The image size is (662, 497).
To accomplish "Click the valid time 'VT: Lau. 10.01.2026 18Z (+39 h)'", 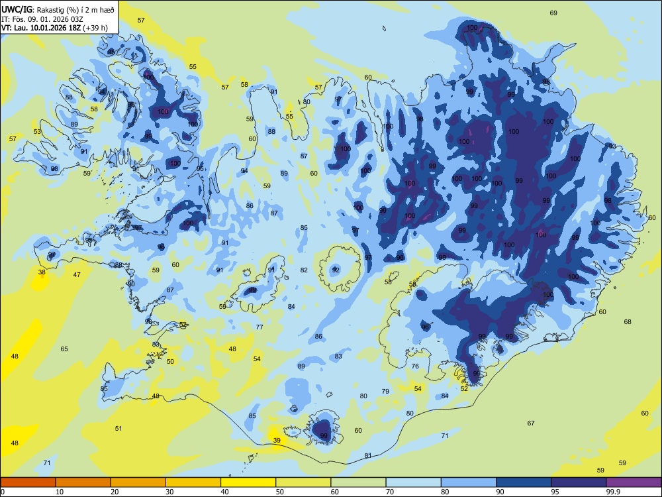I will coord(54,28).
